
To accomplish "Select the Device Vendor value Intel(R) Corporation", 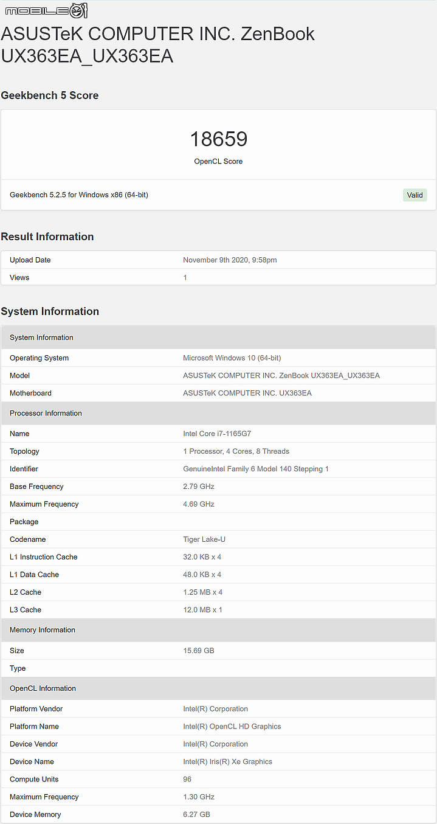I will coord(216,745).
